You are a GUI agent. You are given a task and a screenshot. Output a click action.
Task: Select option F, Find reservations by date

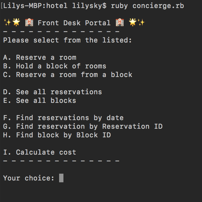coord(63,118)
